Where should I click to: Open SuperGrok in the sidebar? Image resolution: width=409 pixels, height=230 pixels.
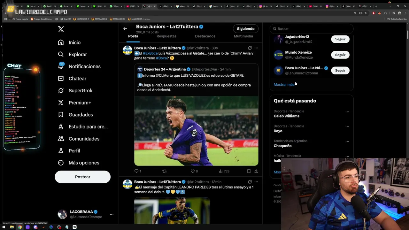click(x=75, y=90)
